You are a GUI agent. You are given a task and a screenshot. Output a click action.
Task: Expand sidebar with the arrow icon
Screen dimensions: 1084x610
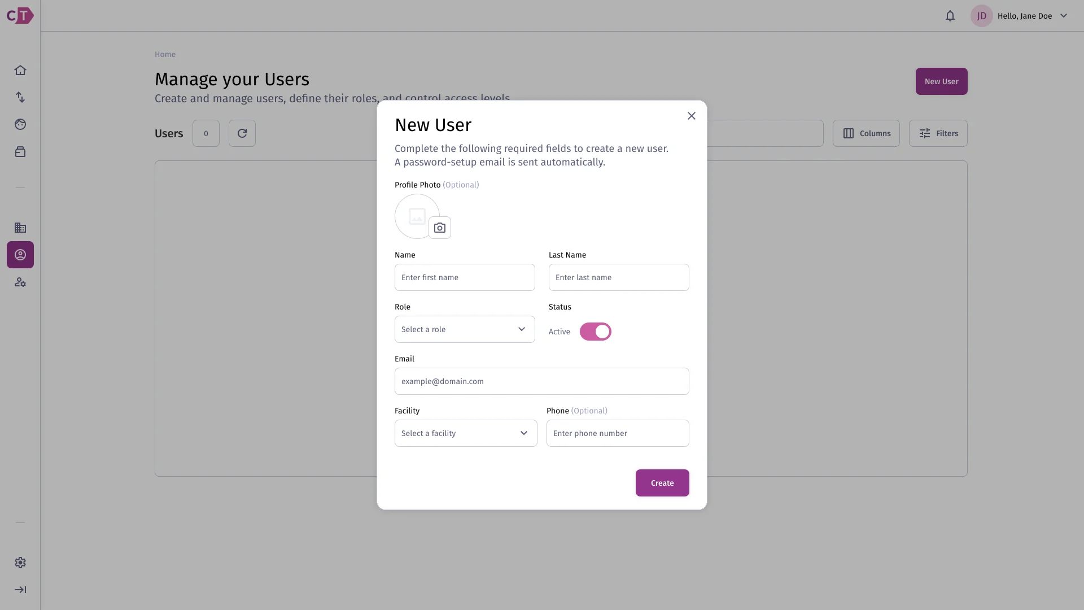coord(20,590)
